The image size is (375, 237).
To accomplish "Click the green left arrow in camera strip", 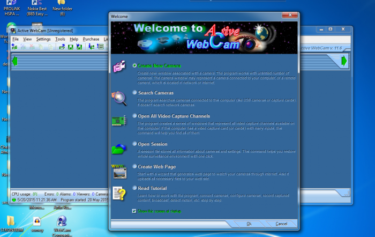I will point(14,61).
